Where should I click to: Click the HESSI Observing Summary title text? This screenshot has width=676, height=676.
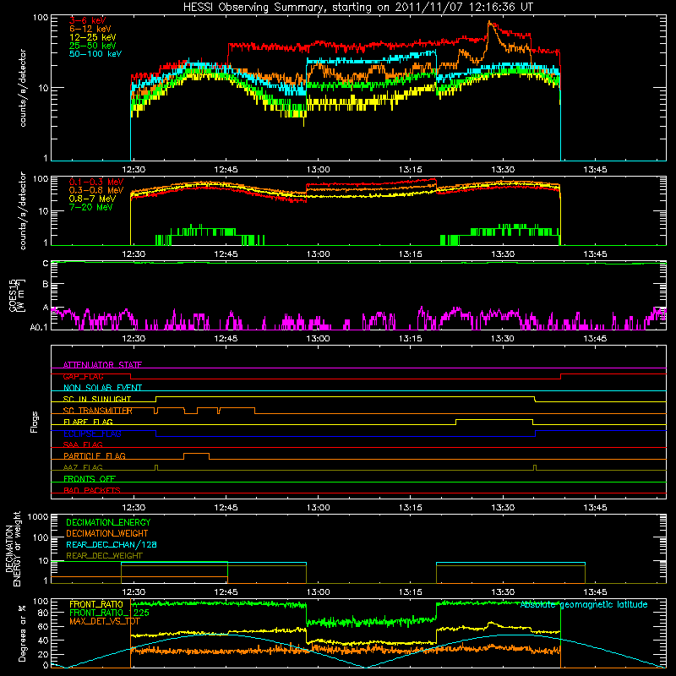click(357, 8)
